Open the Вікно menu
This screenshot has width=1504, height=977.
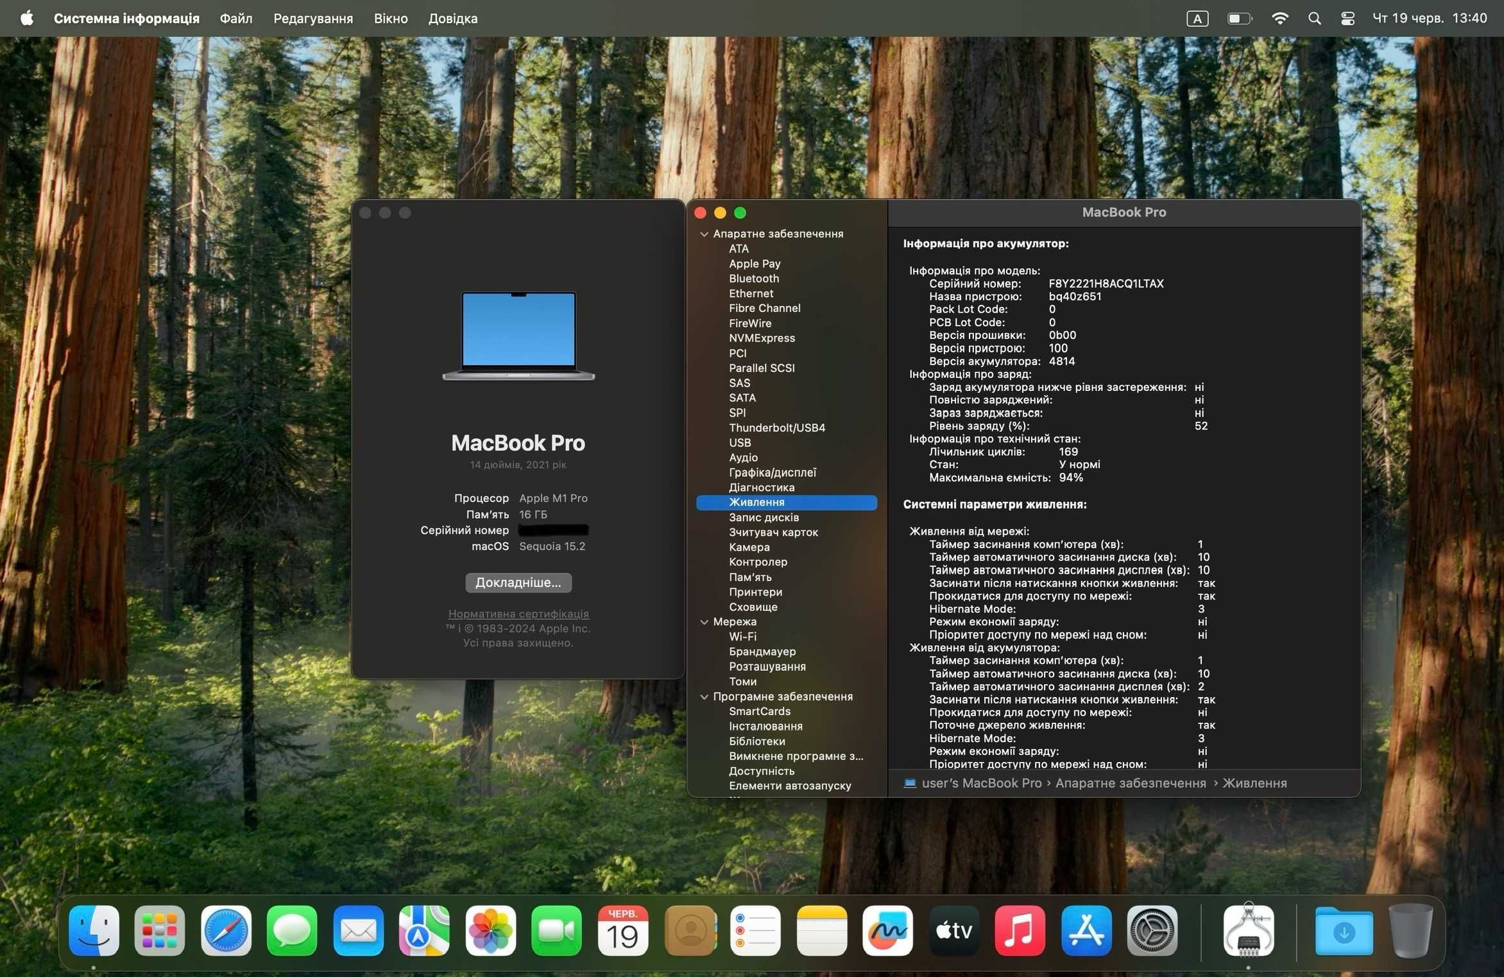click(x=391, y=18)
